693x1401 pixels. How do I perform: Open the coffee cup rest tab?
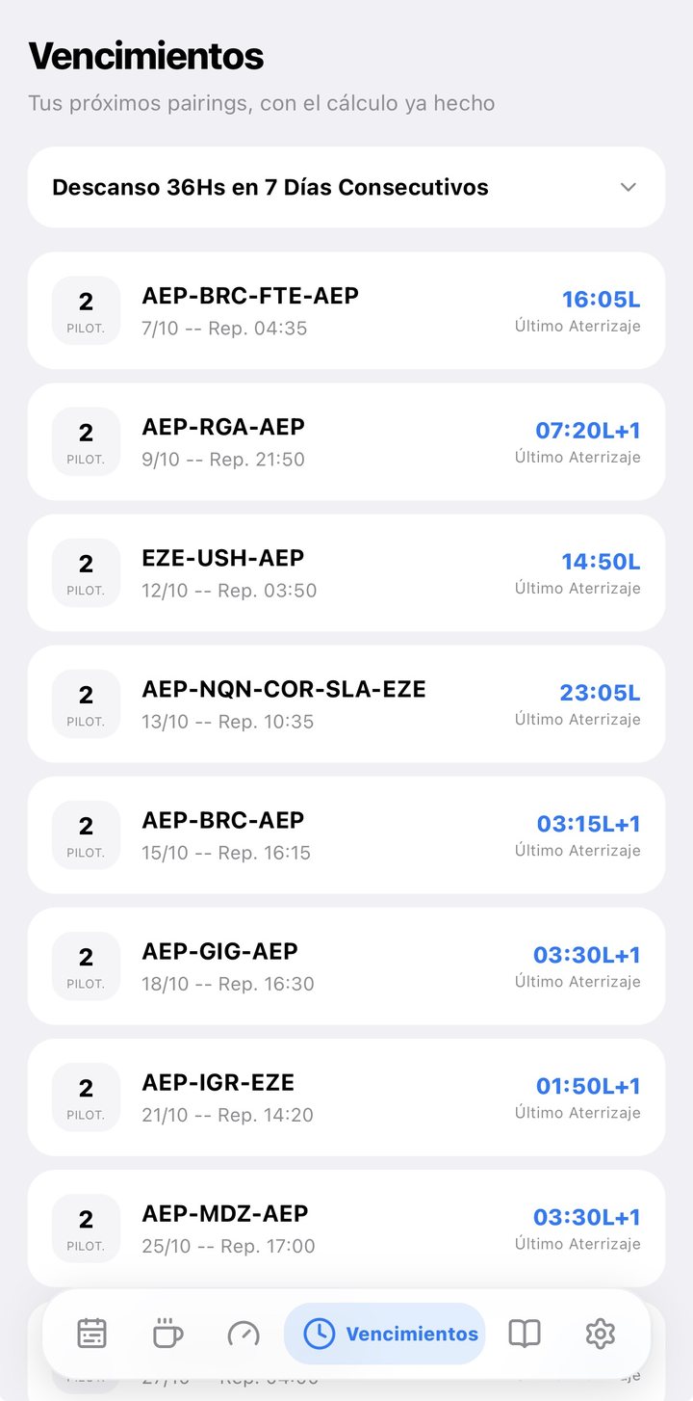coord(167,1334)
